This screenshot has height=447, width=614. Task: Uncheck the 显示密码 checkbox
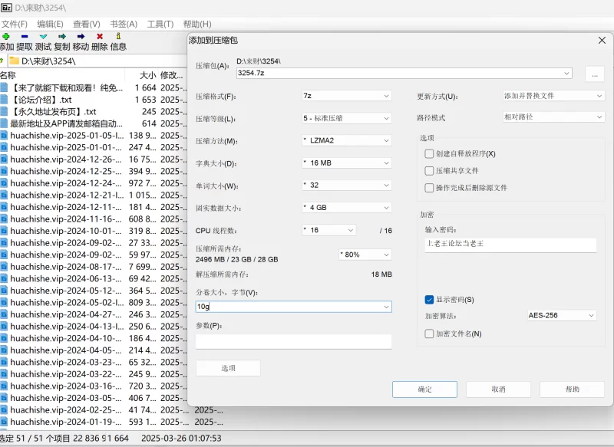[429, 300]
